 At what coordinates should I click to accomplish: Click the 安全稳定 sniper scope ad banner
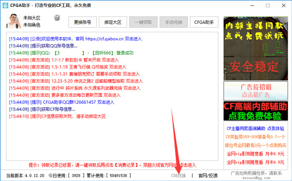[255, 49]
